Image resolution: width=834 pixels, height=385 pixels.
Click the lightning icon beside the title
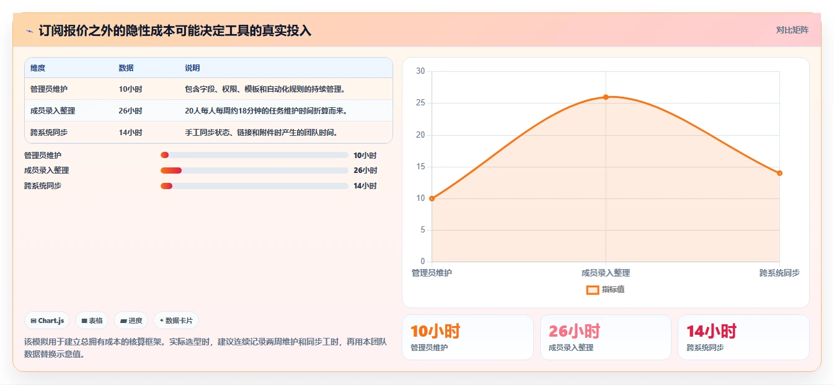tap(29, 30)
